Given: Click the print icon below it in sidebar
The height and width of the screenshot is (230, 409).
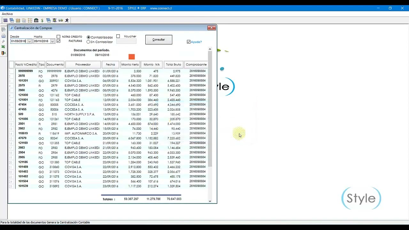Looking at the screenshot, I should pos(4,36).
